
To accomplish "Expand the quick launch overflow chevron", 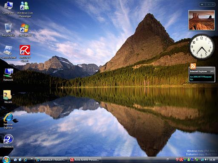I will click(x=32, y=159).
